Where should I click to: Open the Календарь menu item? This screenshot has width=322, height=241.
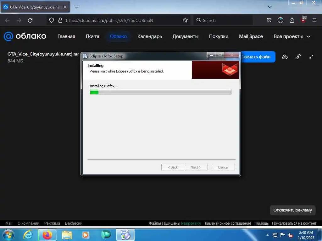click(x=150, y=36)
